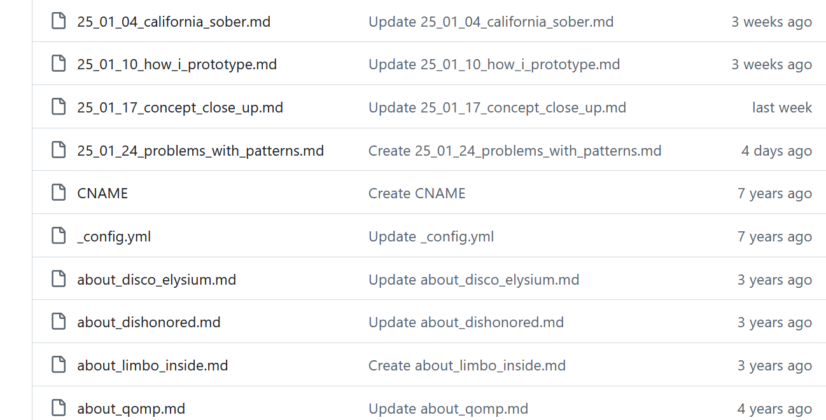Click the CNAME file icon
826x420 pixels.
coord(59,193)
